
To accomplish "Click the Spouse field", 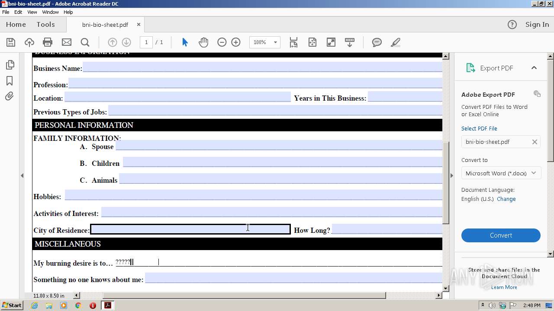I will [279, 145].
